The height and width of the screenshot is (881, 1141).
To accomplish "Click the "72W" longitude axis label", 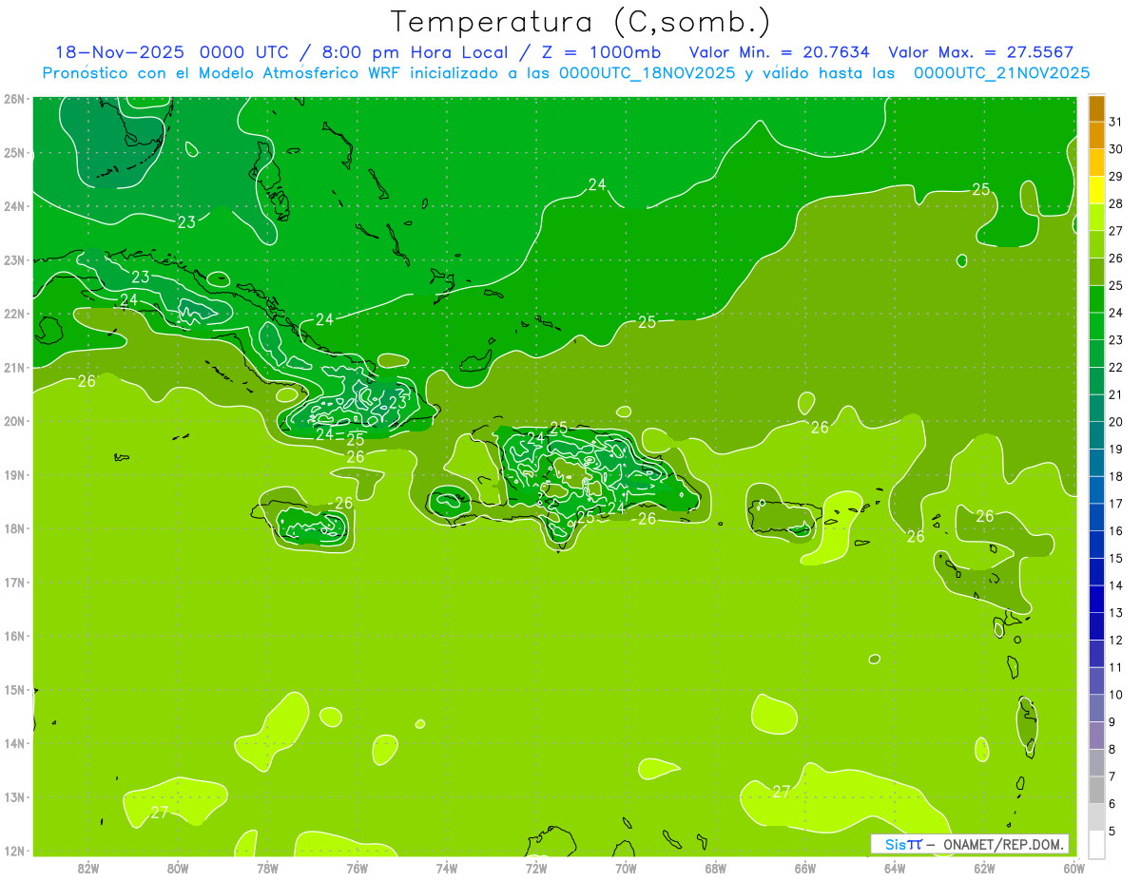I will coord(536,868).
